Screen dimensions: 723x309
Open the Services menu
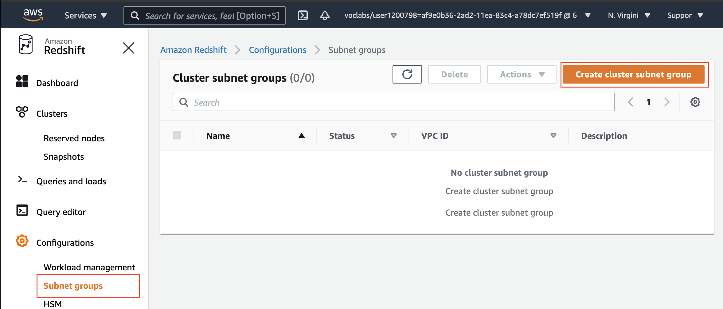[x=85, y=15]
